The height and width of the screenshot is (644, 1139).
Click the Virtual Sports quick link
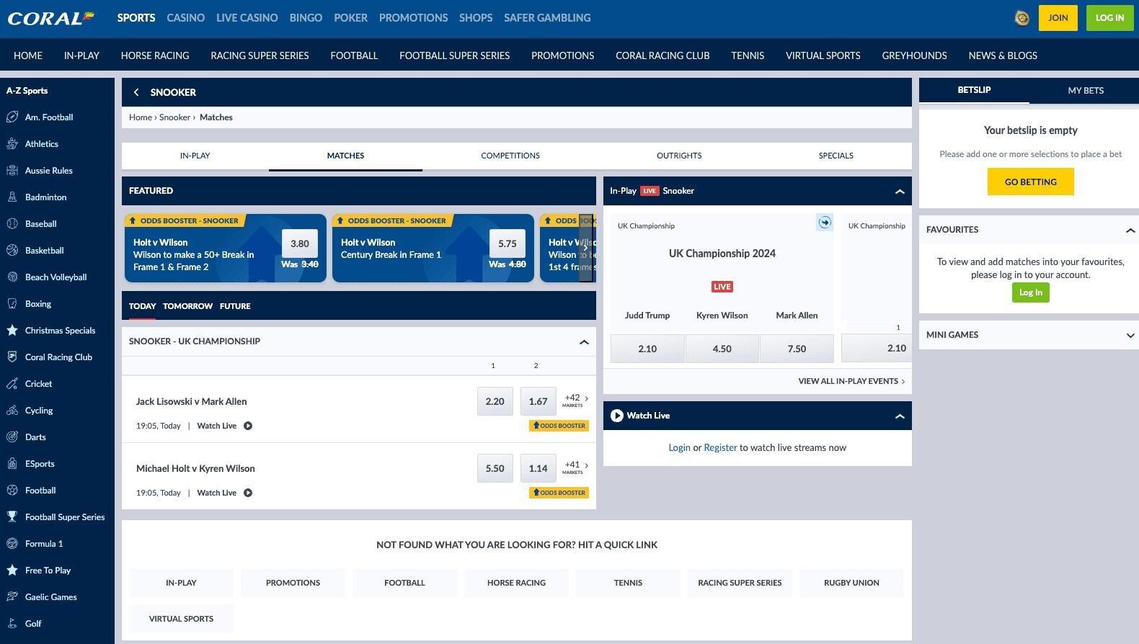181,619
